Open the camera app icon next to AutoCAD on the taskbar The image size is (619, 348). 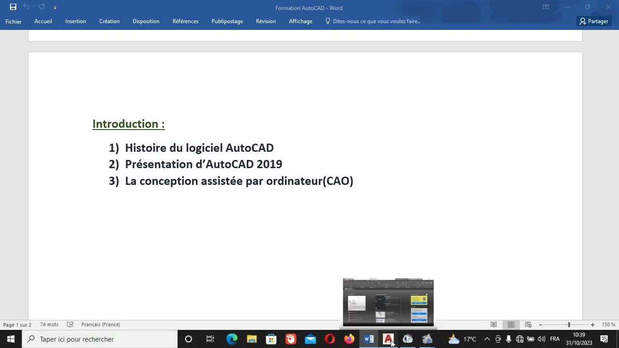click(408, 339)
